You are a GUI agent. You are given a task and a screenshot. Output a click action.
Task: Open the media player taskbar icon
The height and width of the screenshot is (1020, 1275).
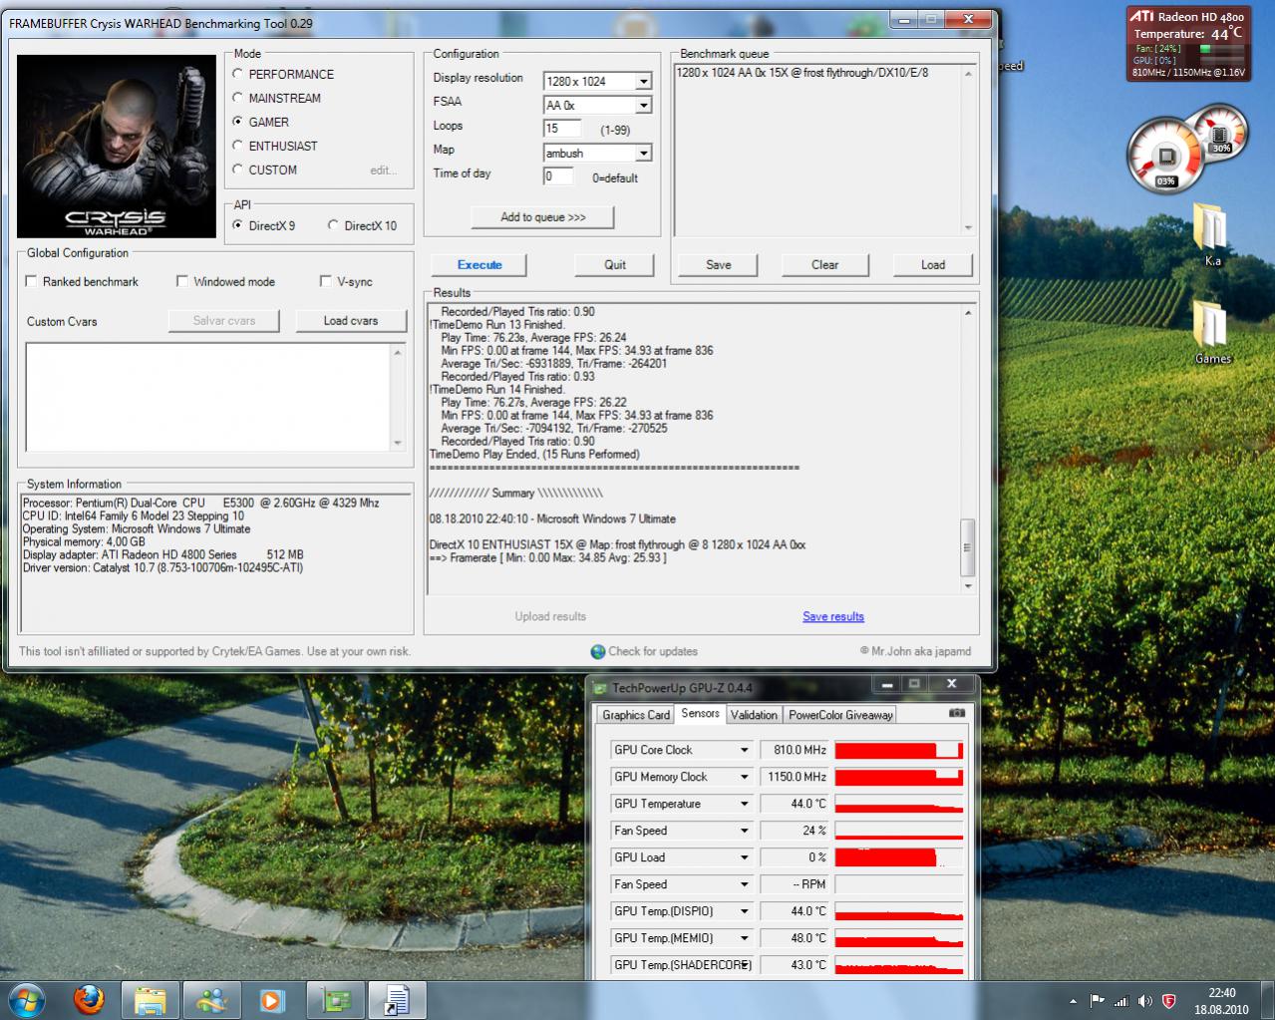point(272,999)
